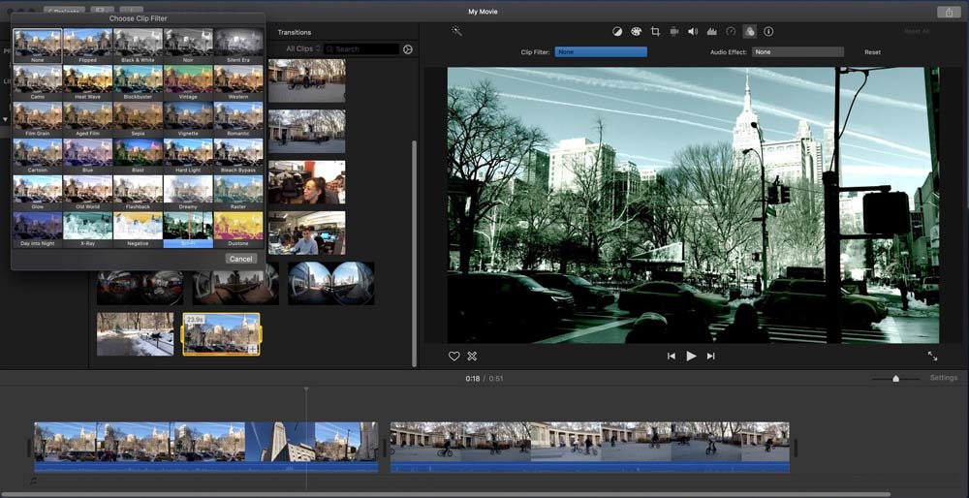969x498 pixels.
Task: Open the color balance adjustment
Action: pyautogui.click(x=616, y=32)
